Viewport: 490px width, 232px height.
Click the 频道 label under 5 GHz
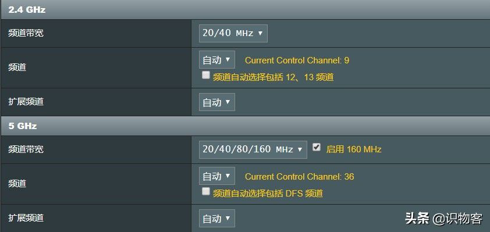(17, 184)
